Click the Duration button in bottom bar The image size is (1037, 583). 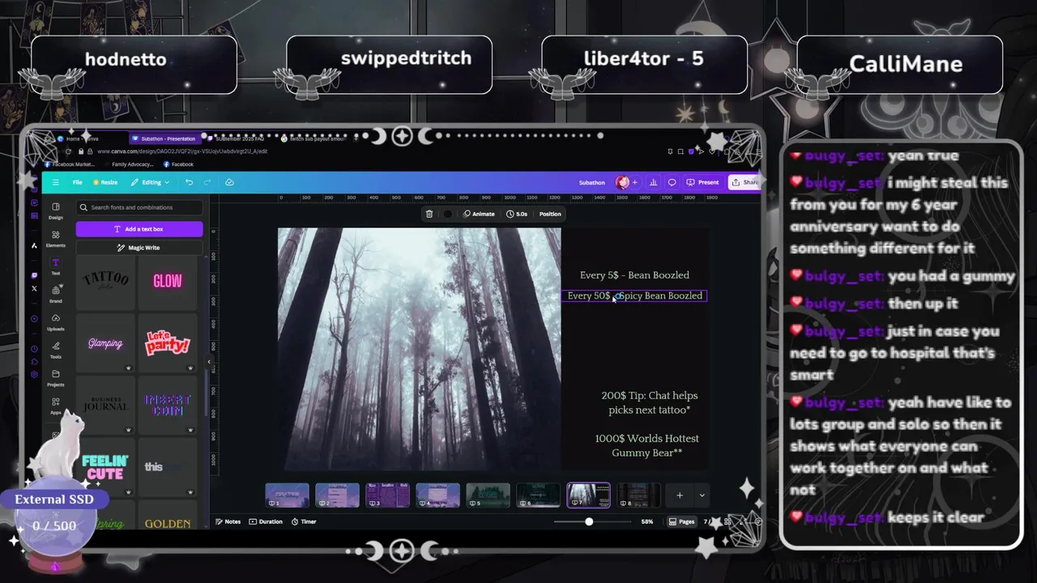point(266,521)
